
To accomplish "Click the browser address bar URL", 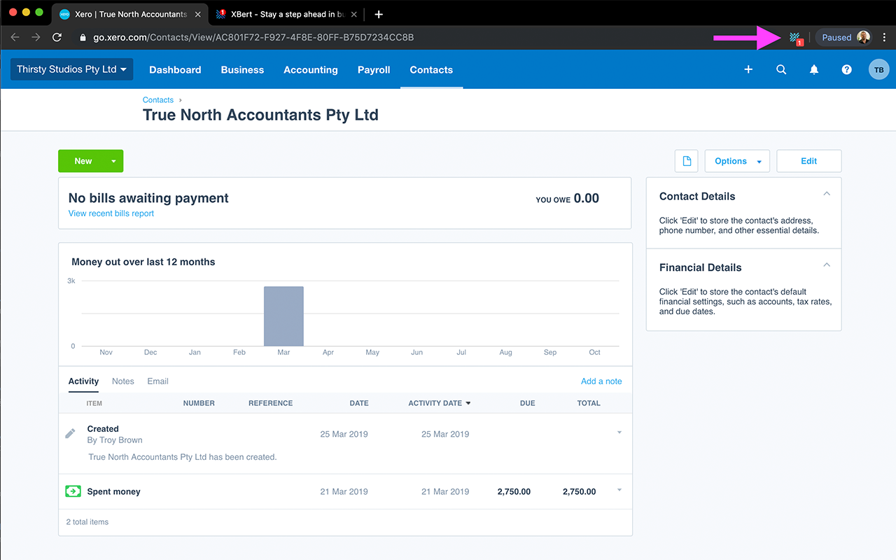I will (x=253, y=37).
